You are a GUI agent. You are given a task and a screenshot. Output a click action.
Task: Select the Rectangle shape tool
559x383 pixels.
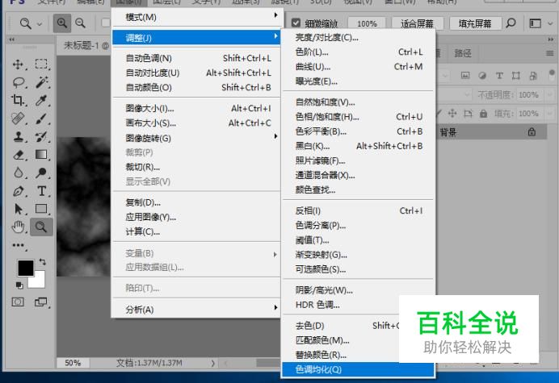tap(41, 209)
